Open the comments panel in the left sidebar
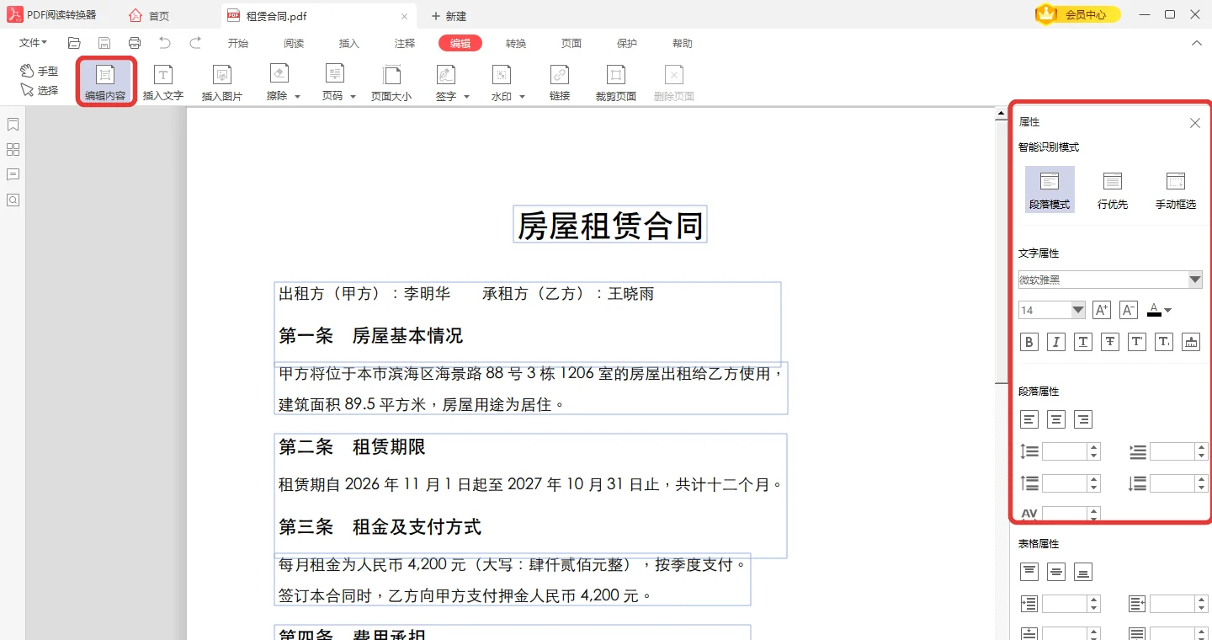The width and height of the screenshot is (1212, 640). click(13, 174)
